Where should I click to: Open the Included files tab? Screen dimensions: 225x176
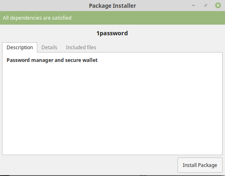(x=81, y=48)
